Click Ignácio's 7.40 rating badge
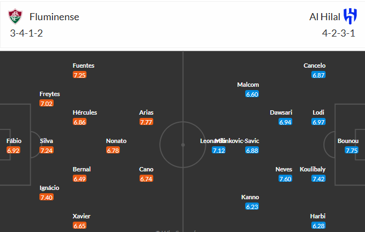365x232 pixels. (47, 198)
